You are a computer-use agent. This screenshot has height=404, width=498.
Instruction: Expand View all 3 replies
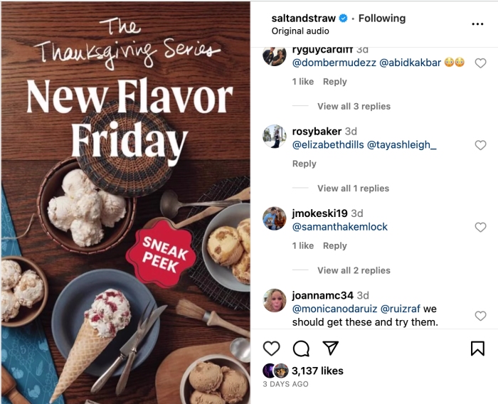(x=354, y=107)
